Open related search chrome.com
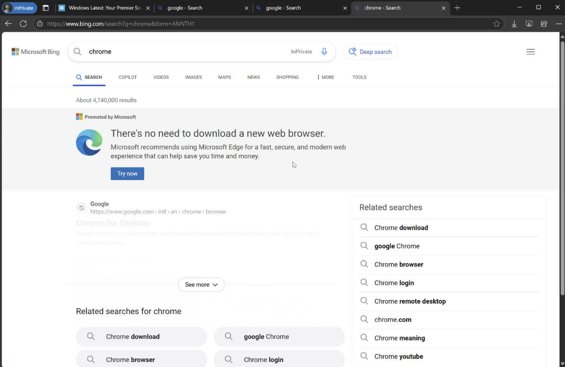Screen dimensions: 565x367 pos(393,319)
